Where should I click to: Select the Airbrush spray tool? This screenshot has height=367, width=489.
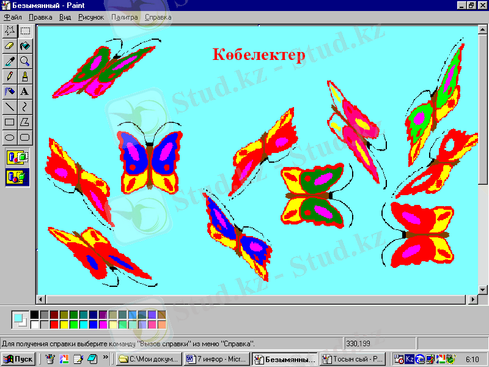pos(10,91)
